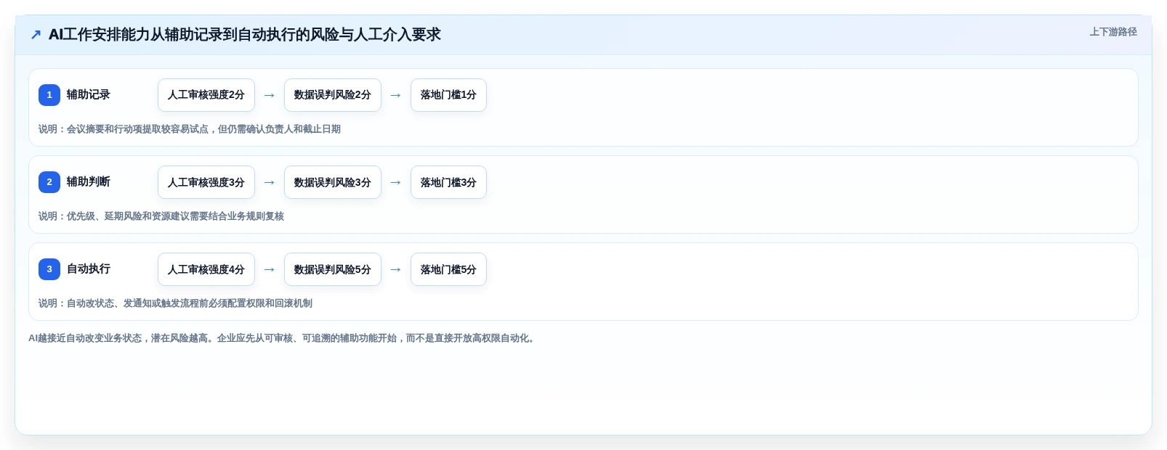Click the 落地门槛5分 chip
This screenshot has height=450, width=1167.
coord(448,269)
